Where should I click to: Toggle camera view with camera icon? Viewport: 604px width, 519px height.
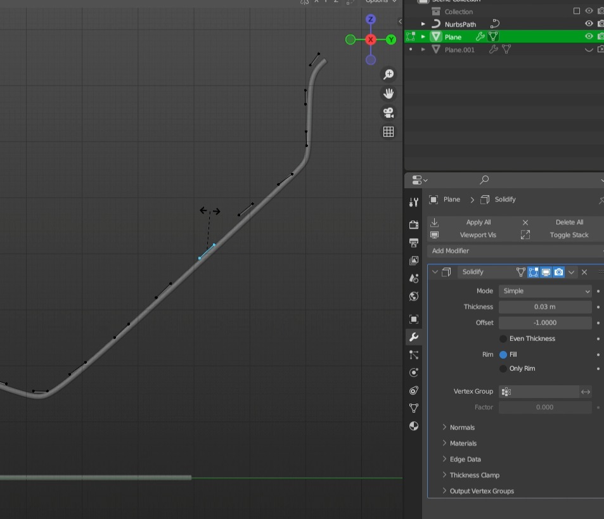tap(389, 113)
